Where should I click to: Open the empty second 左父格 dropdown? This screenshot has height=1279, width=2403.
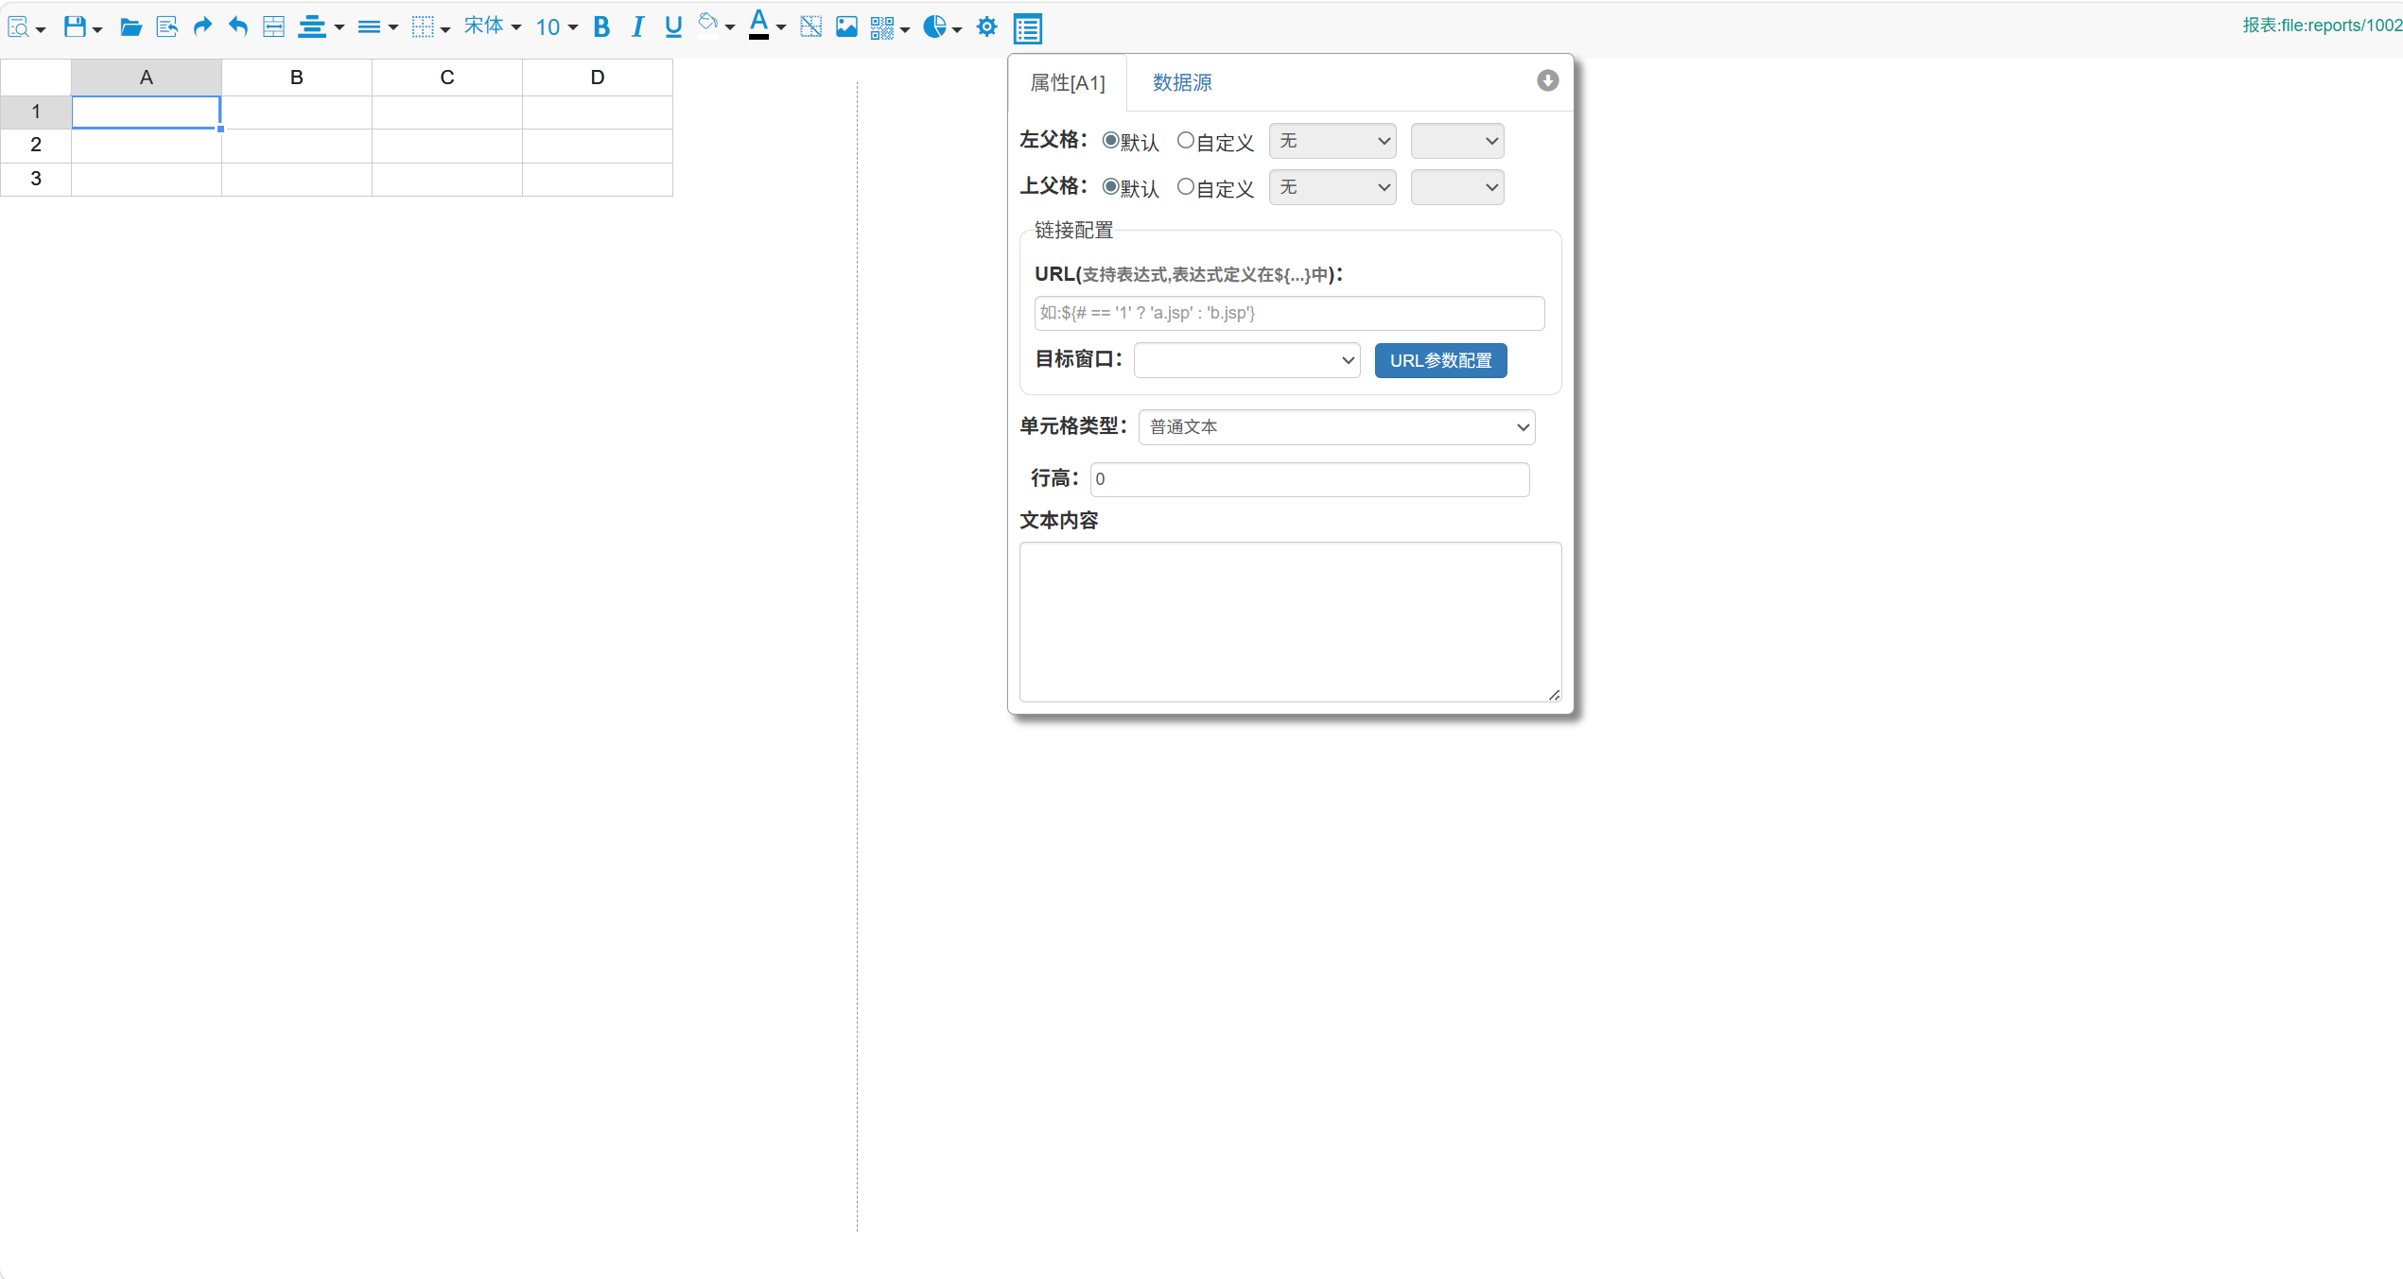click(1457, 141)
